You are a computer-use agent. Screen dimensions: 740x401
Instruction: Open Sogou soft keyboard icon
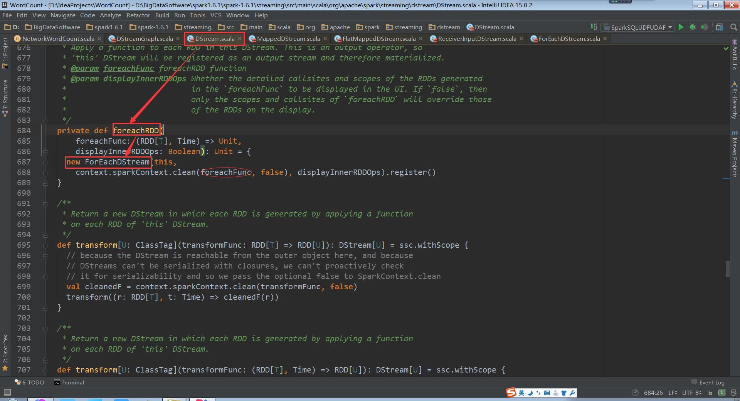pyautogui.click(x=547, y=393)
